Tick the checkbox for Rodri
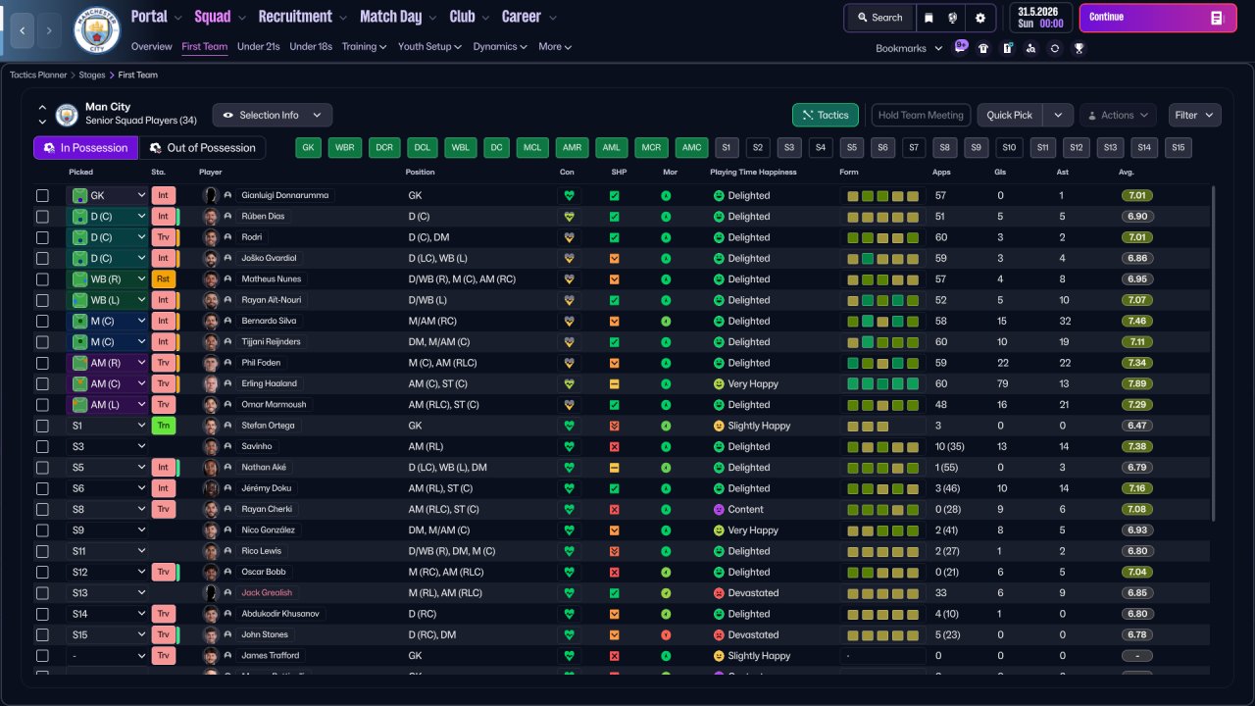This screenshot has width=1255, height=706. [x=42, y=237]
